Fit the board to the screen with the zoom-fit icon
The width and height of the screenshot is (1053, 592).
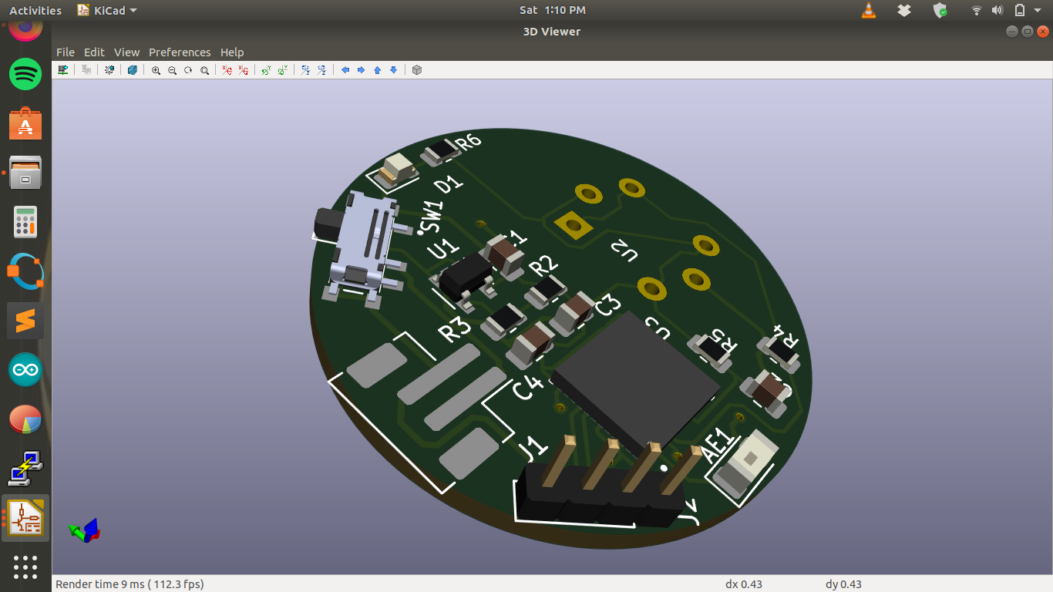204,70
